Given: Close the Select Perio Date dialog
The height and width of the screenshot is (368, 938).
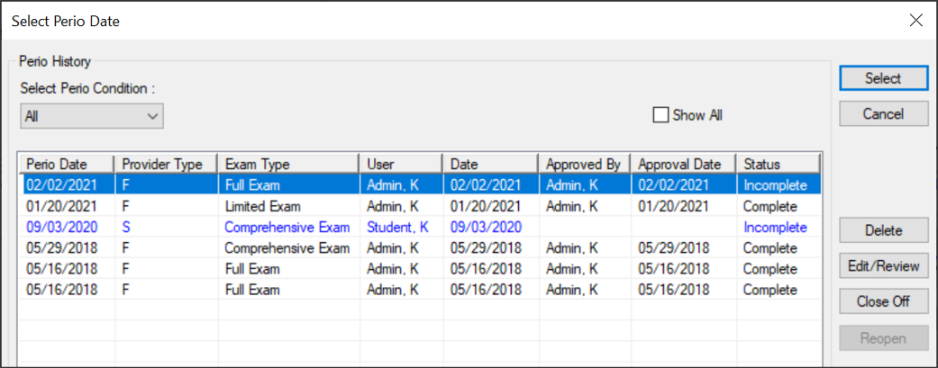Looking at the screenshot, I should pos(915,20).
